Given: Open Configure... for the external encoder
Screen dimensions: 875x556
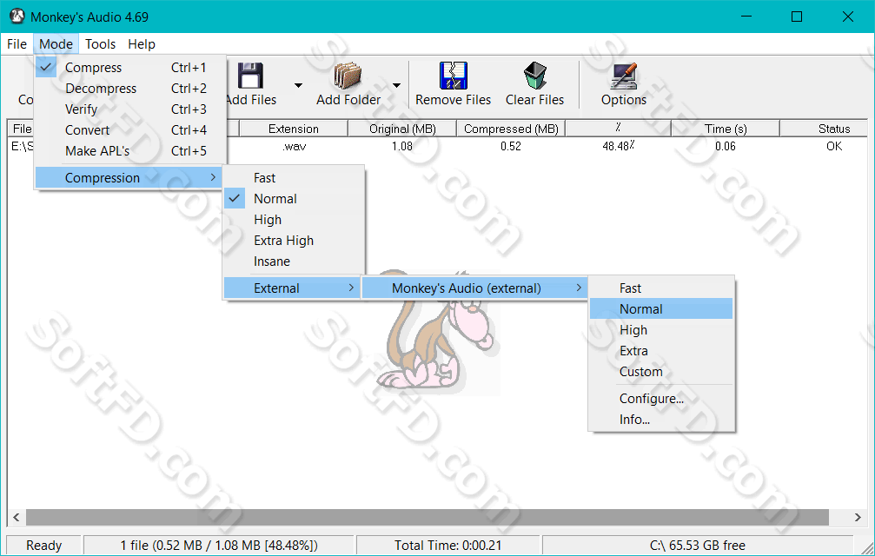Looking at the screenshot, I should pos(661,399).
